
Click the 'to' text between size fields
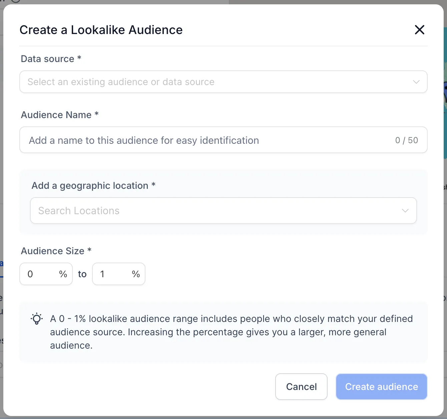tap(82, 274)
